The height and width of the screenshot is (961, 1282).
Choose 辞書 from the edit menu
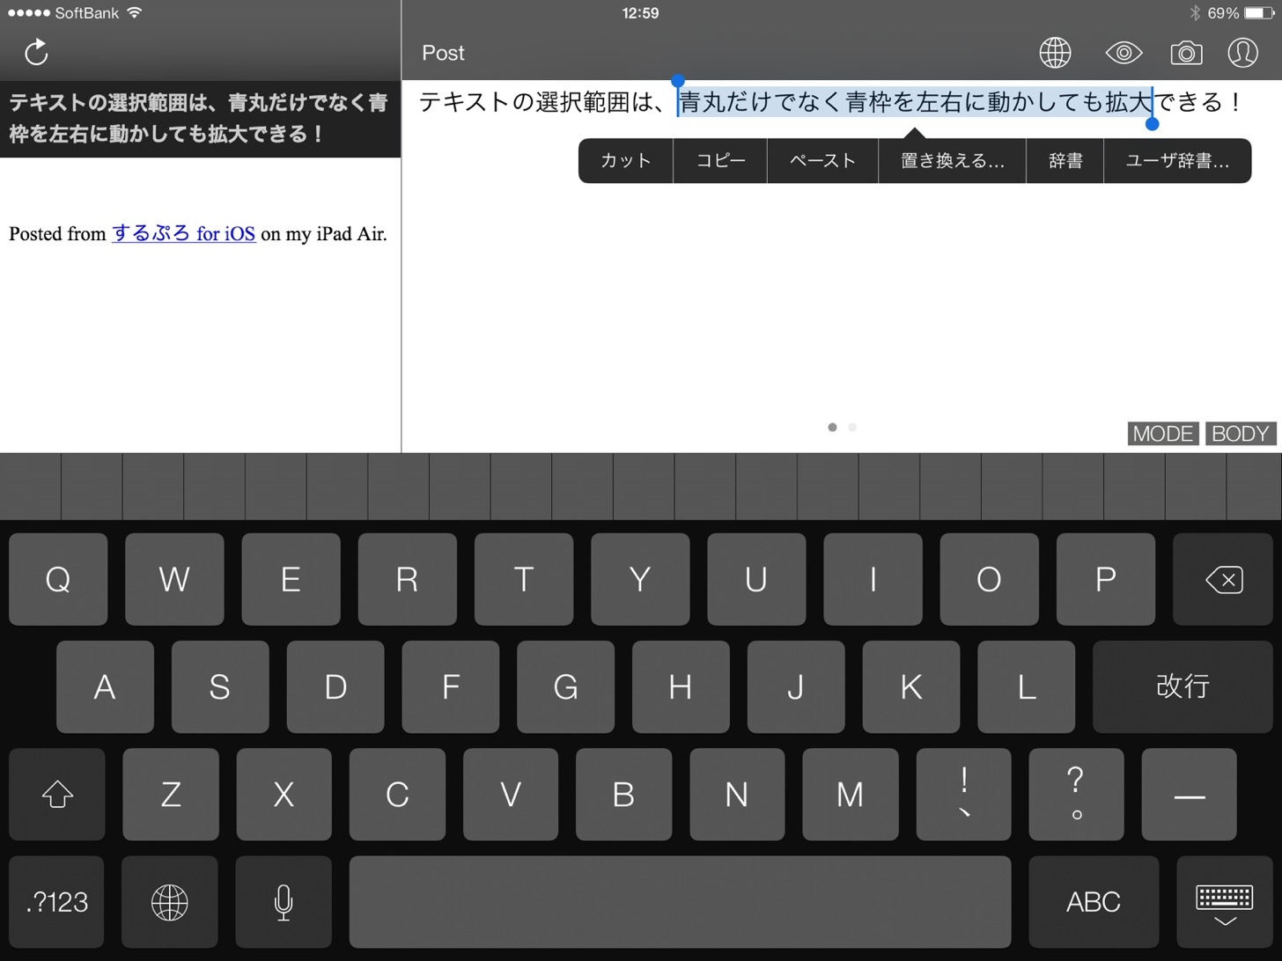pyautogui.click(x=1065, y=161)
